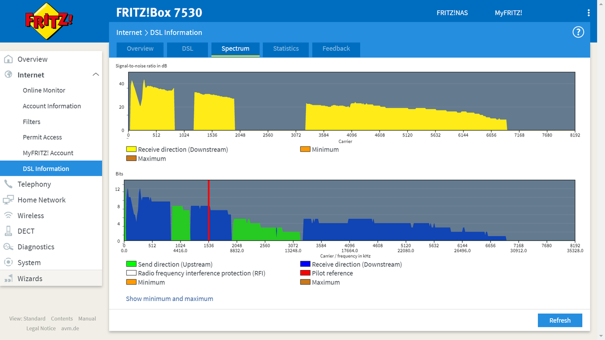This screenshot has width=605, height=340.
Task: Click the Telephony phone icon
Action: click(8, 184)
